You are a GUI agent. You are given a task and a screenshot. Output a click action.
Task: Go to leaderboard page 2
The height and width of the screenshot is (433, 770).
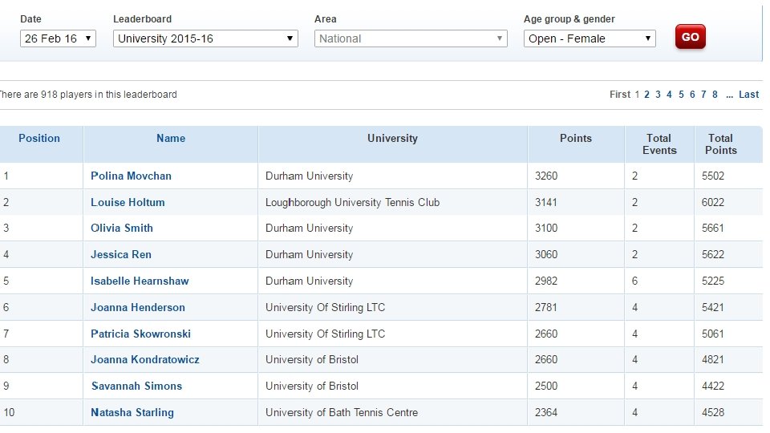pyautogui.click(x=646, y=95)
